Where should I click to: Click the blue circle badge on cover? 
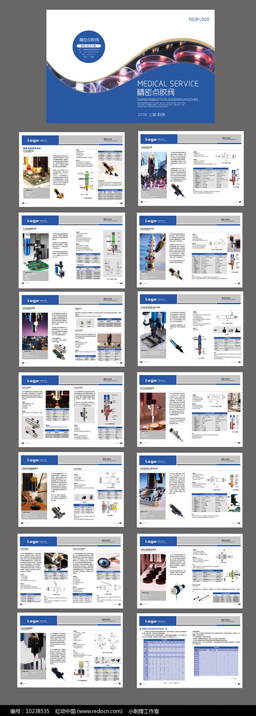pyautogui.click(x=89, y=46)
